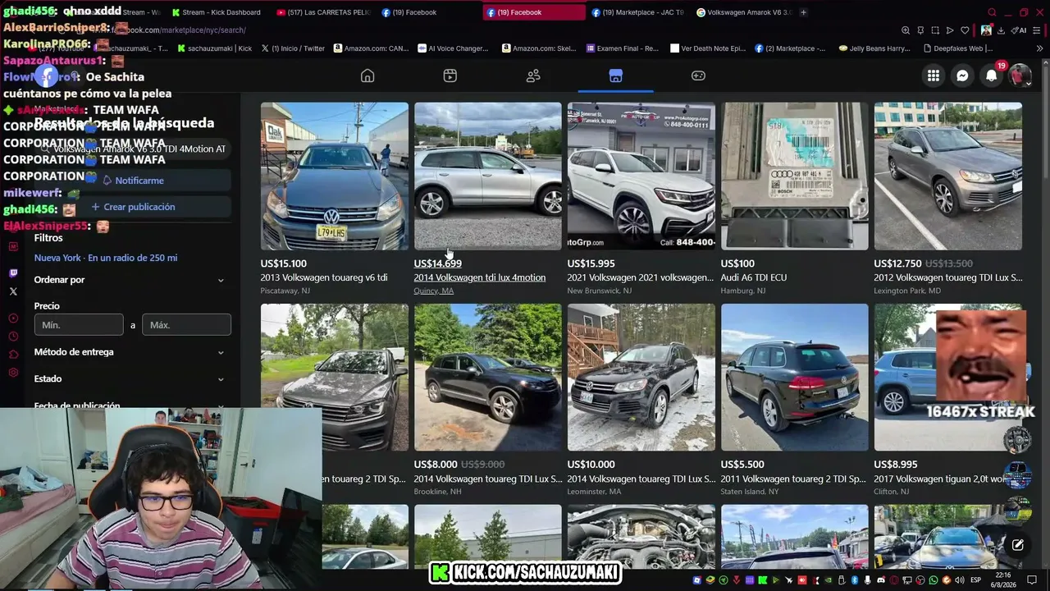The height and width of the screenshot is (591, 1050).
Task: Click the browser zoom magnifier icon
Action: tap(906, 30)
